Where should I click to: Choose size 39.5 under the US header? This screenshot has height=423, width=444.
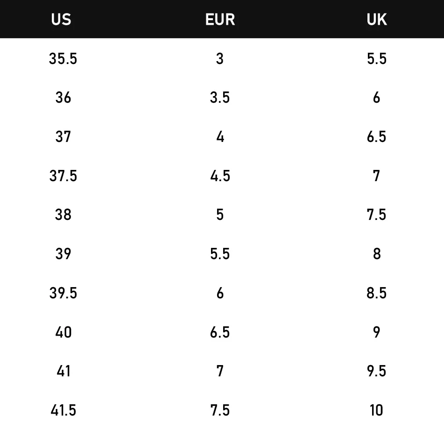[63, 293]
